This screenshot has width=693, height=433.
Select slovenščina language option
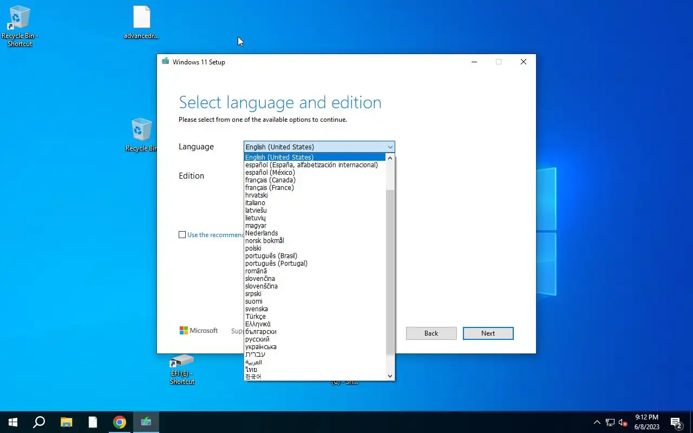pyautogui.click(x=315, y=286)
